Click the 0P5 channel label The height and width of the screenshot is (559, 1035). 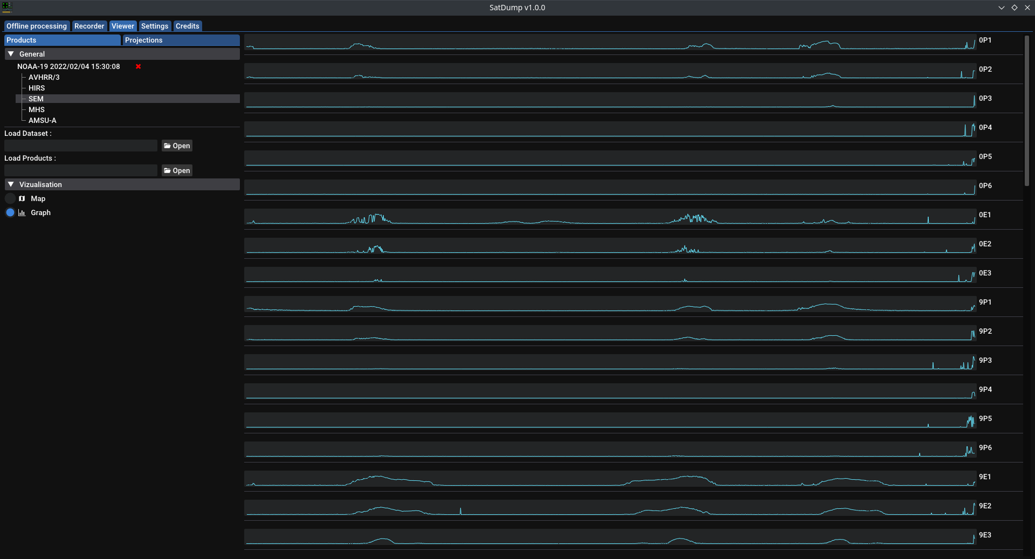pyautogui.click(x=985, y=156)
